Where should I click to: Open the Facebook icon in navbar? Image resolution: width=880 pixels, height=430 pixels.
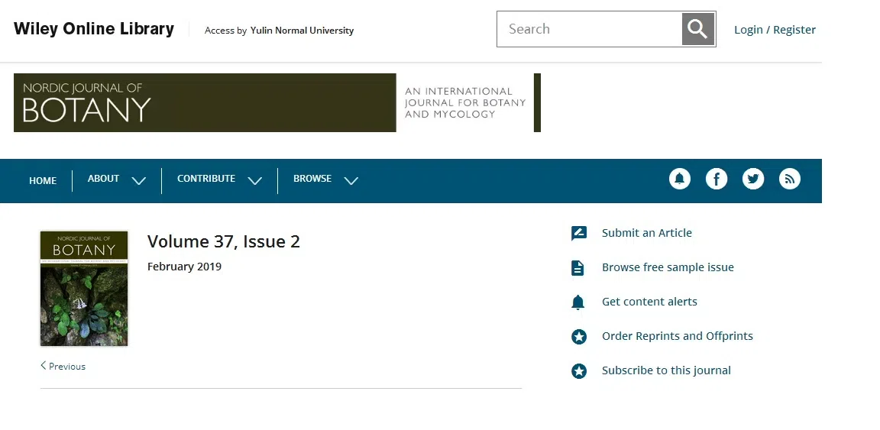click(x=716, y=179)
